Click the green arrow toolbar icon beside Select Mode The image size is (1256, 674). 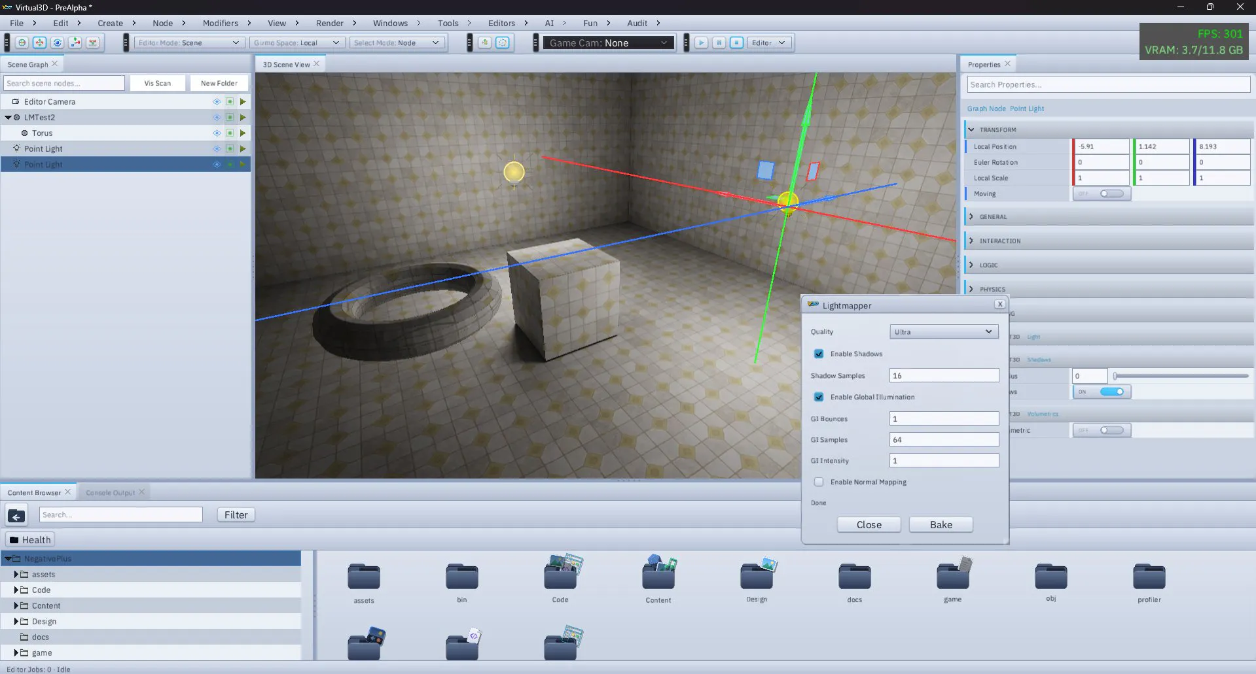tap(484, 42)
